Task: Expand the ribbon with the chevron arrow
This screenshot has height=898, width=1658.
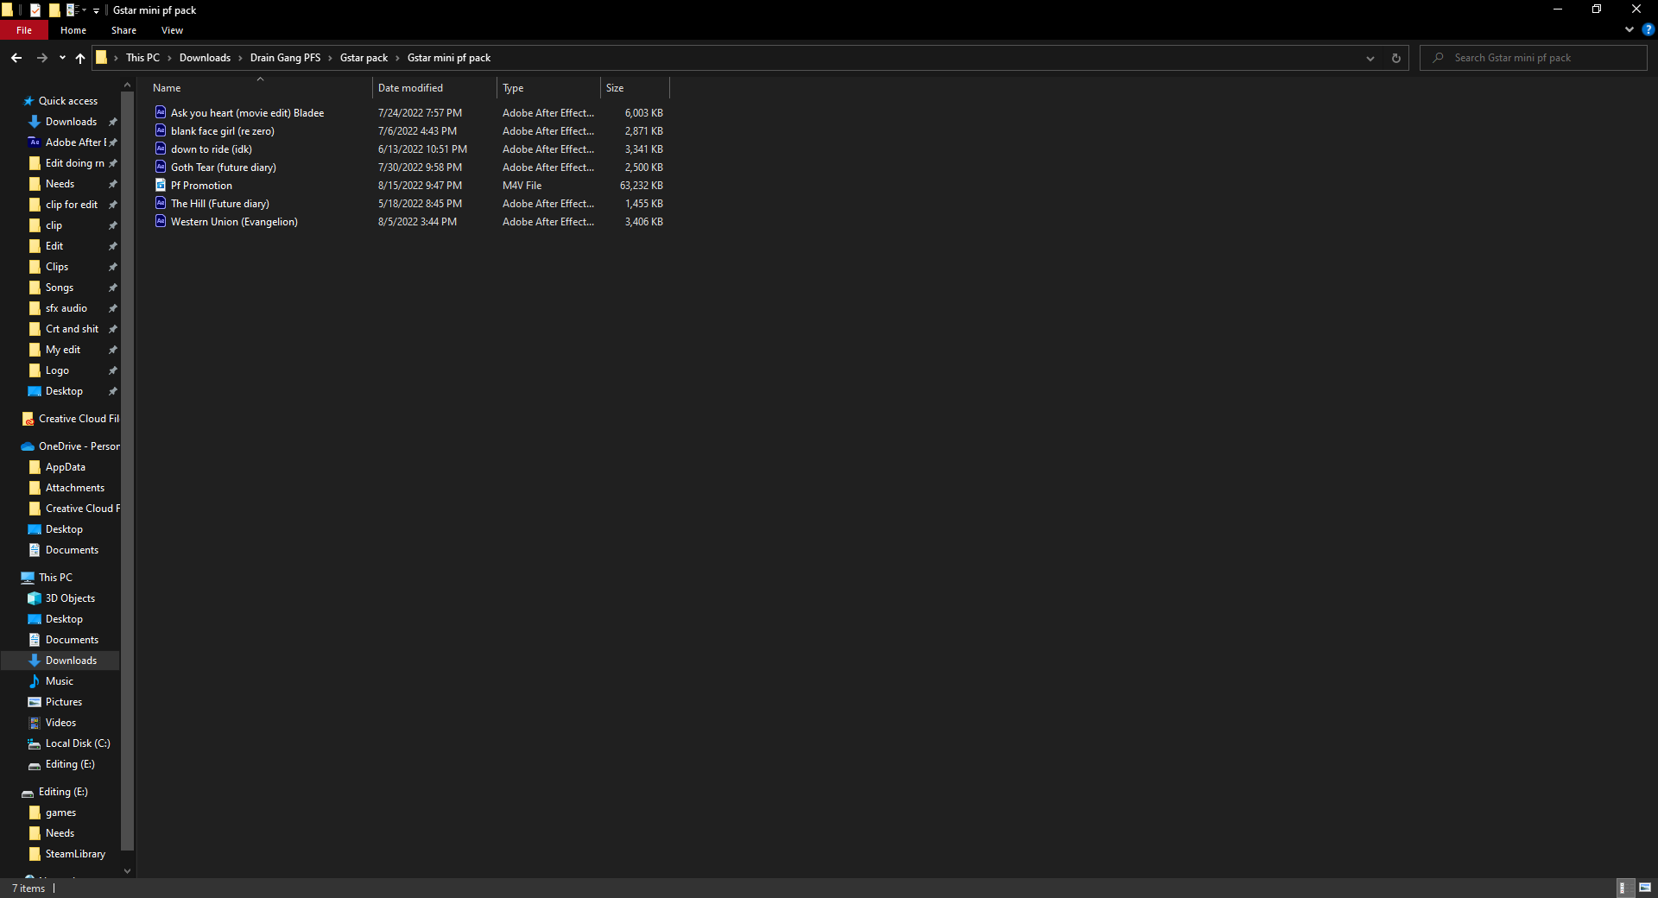Action: click(1629, 29)
